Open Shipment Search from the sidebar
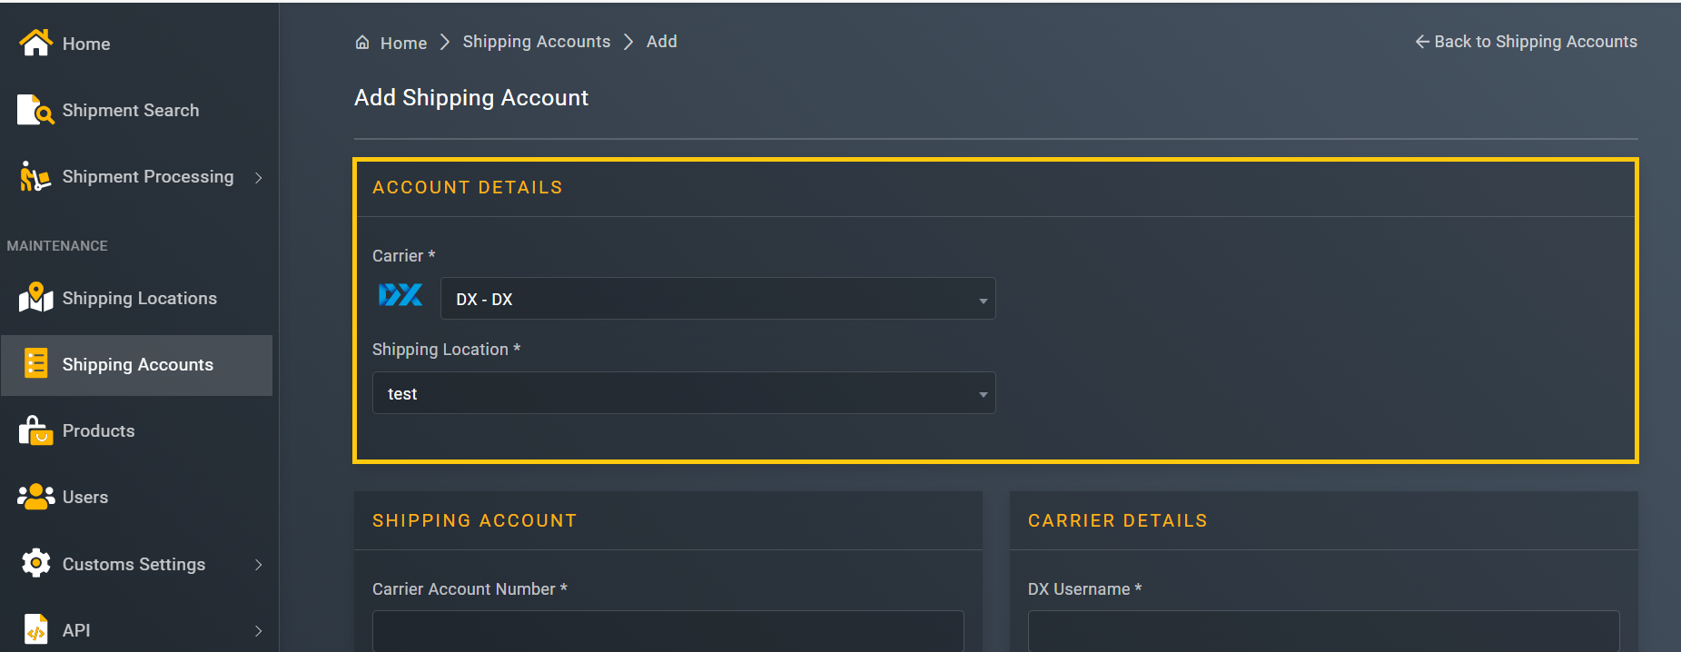Viewport: 1681px width, 652px height. pyautogui.click(x=35, y=109)
